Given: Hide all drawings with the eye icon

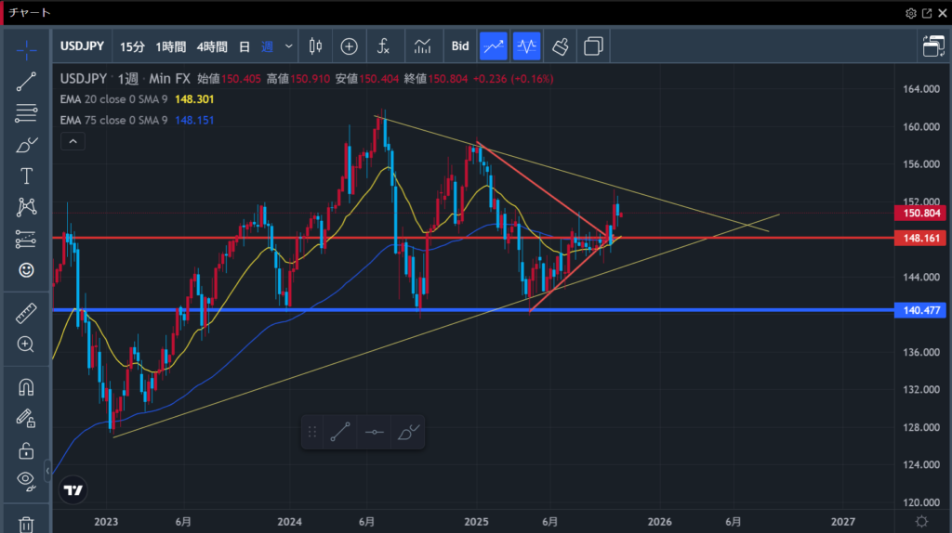Looking at the screenshot, I should [26, 480].
